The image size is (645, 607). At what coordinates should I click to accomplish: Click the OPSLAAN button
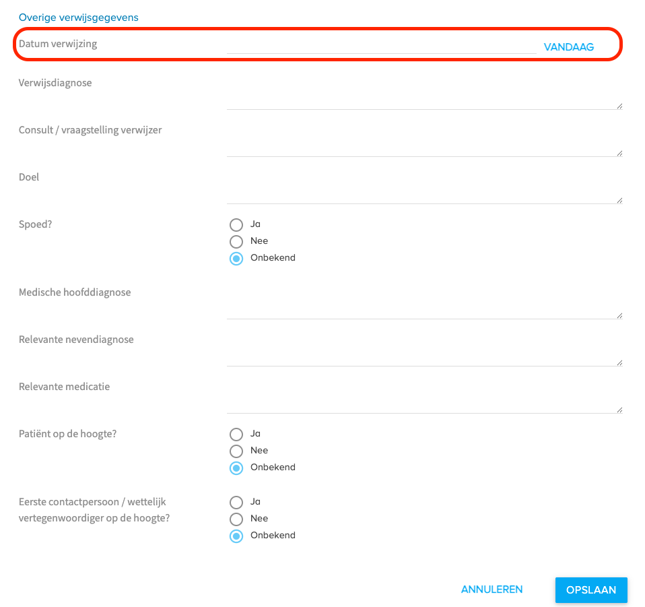point(591,589)
